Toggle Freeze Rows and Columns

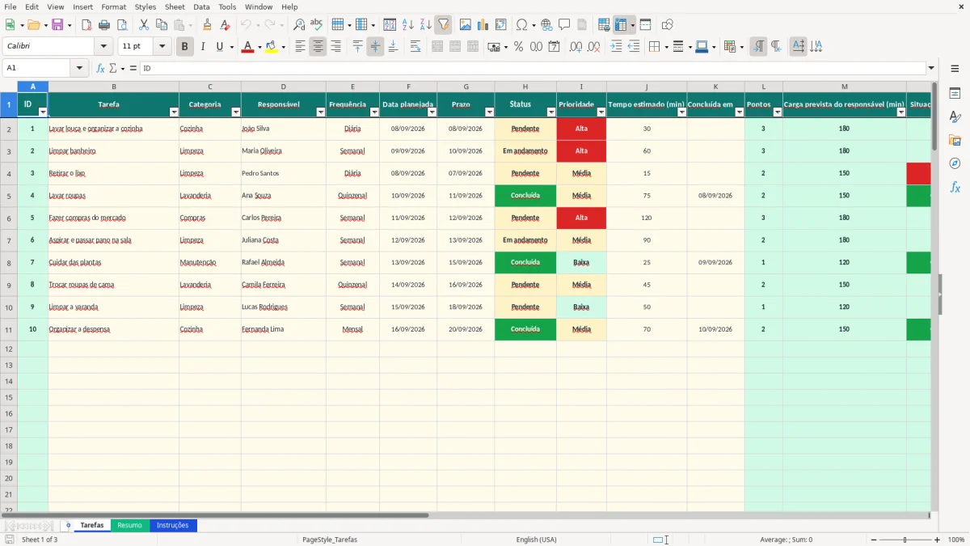click(x=620, y=25)
